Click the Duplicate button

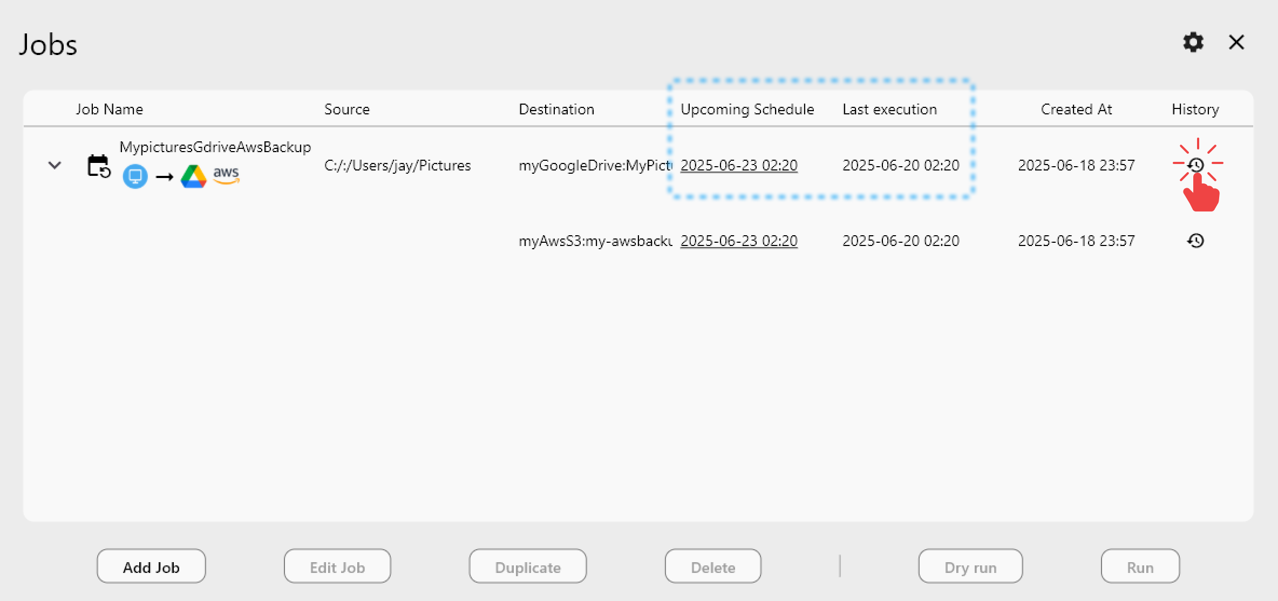[x=527, y=566]
